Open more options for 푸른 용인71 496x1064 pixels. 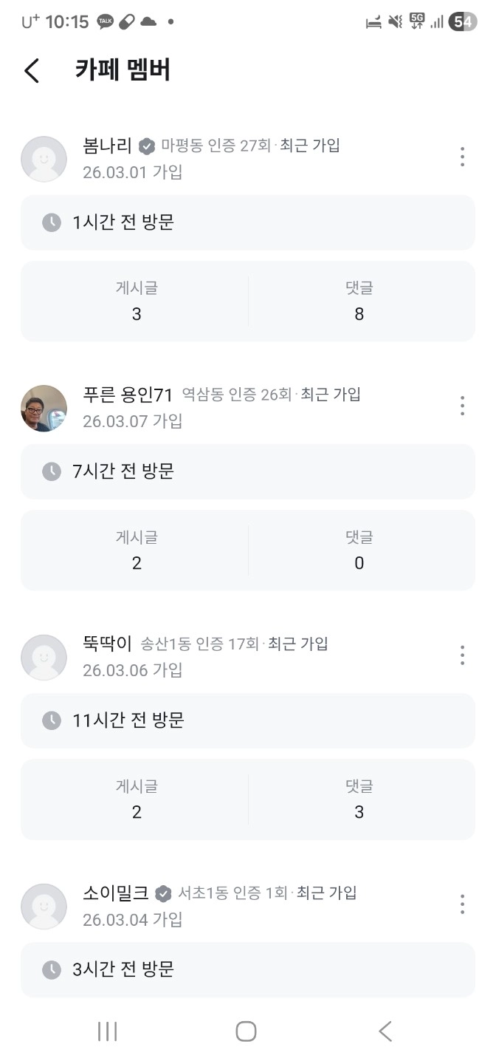(462, 406)
